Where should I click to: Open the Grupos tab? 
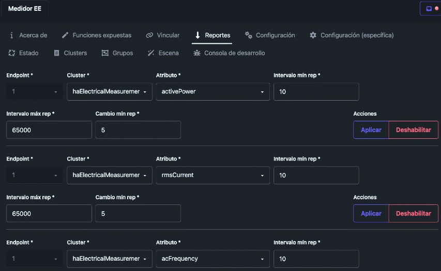pos(117,53)
